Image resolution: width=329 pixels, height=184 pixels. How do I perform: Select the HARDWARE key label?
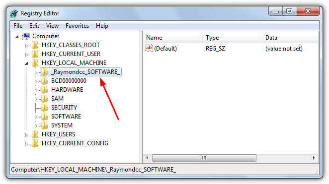(x=67, y=90)
